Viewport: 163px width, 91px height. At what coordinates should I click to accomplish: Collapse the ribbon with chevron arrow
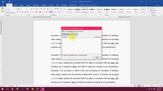161,15
